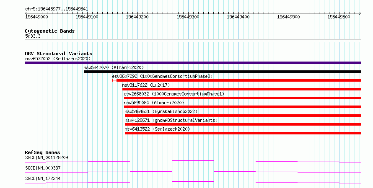Click ruler position 156449200

point(137,17)
